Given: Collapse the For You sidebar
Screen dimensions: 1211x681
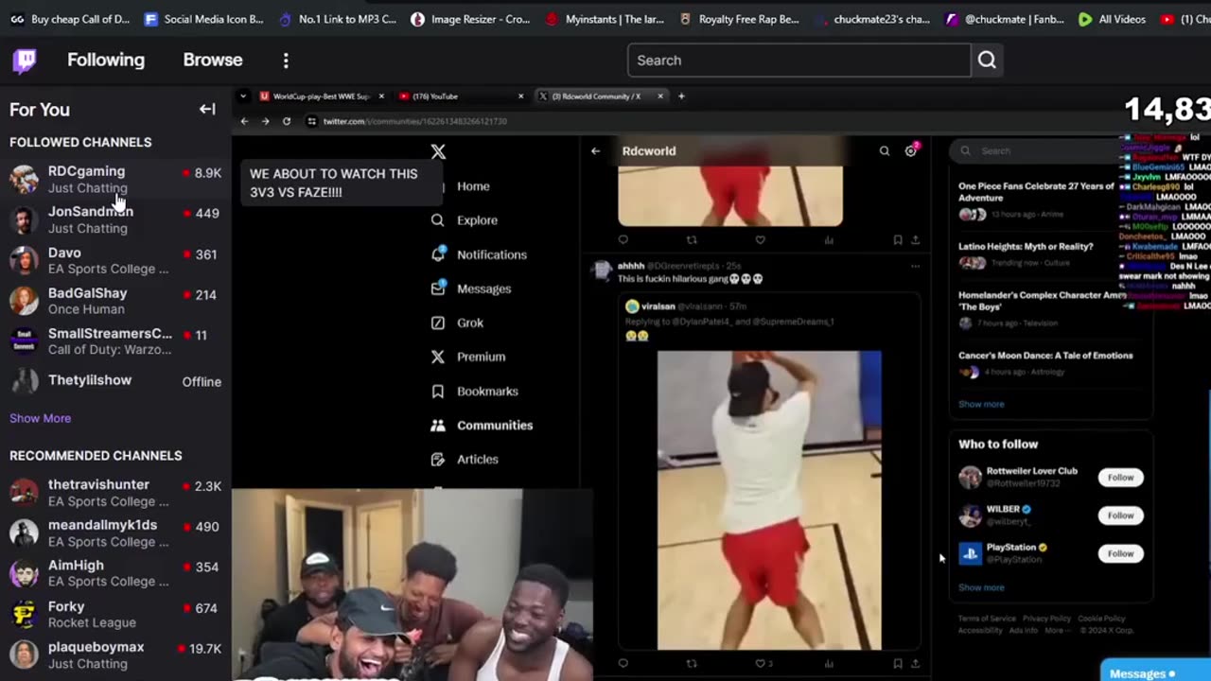Looking at the screenshot, I should click(207, 109).
